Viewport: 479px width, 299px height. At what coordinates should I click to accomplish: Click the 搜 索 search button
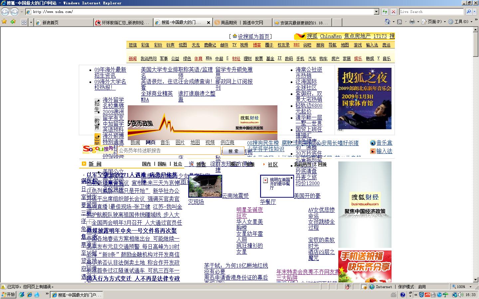(233, 151)
